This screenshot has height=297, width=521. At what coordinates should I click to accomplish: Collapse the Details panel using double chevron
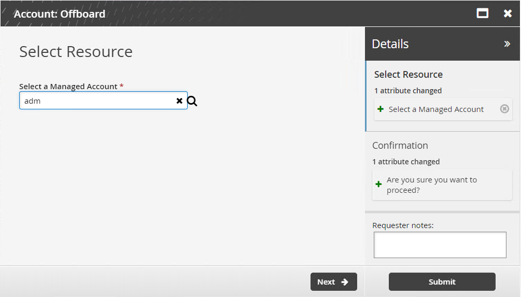pyautogui.click(x=507, y=44)
